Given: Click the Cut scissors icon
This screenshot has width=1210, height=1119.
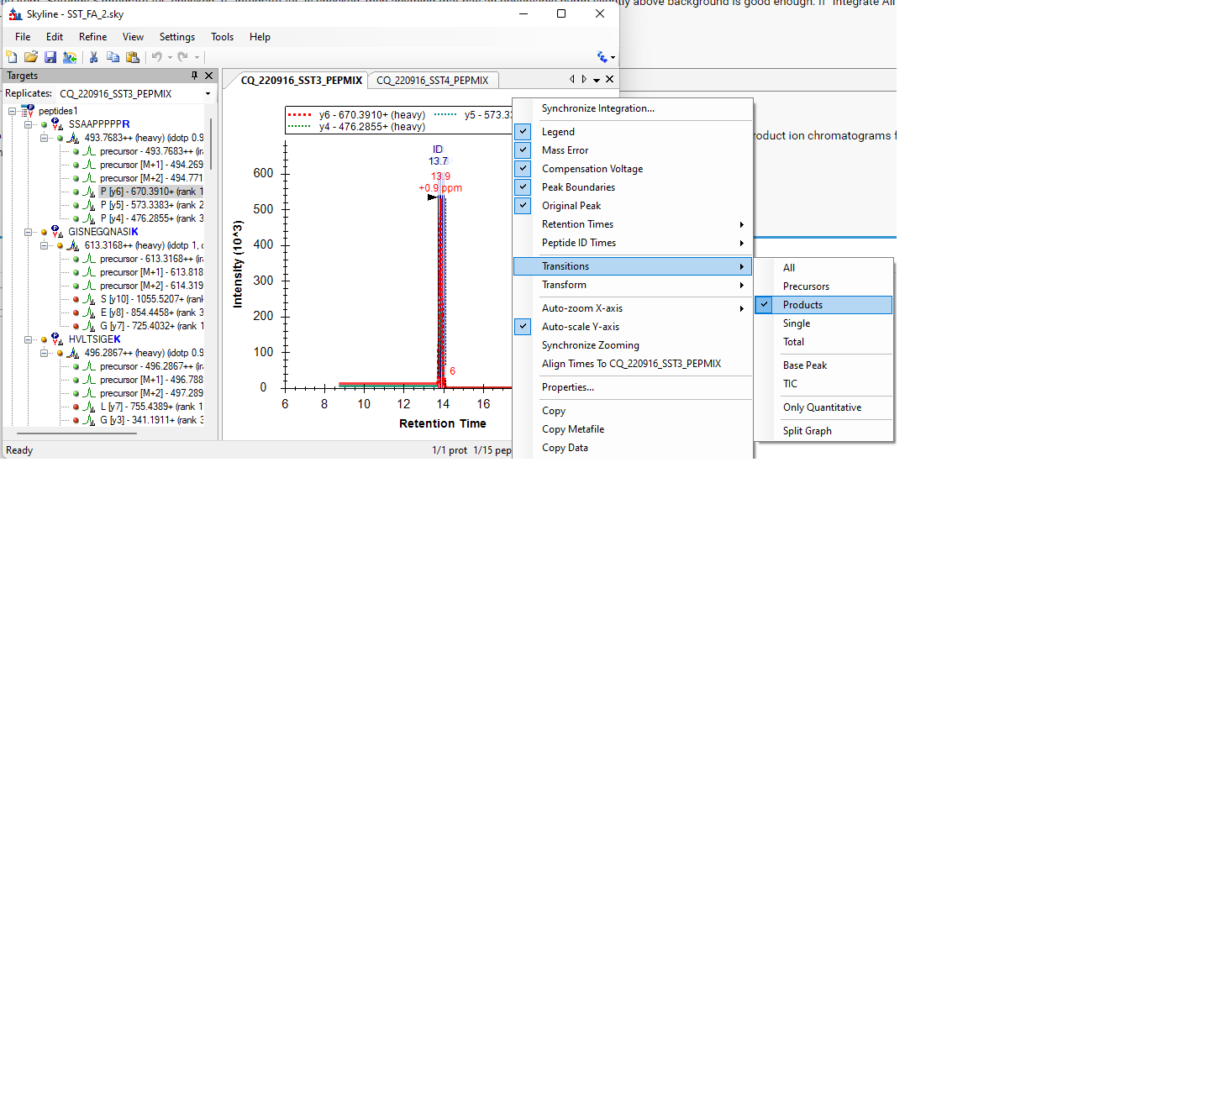Looking at the screenshot, I should point(93,57).
